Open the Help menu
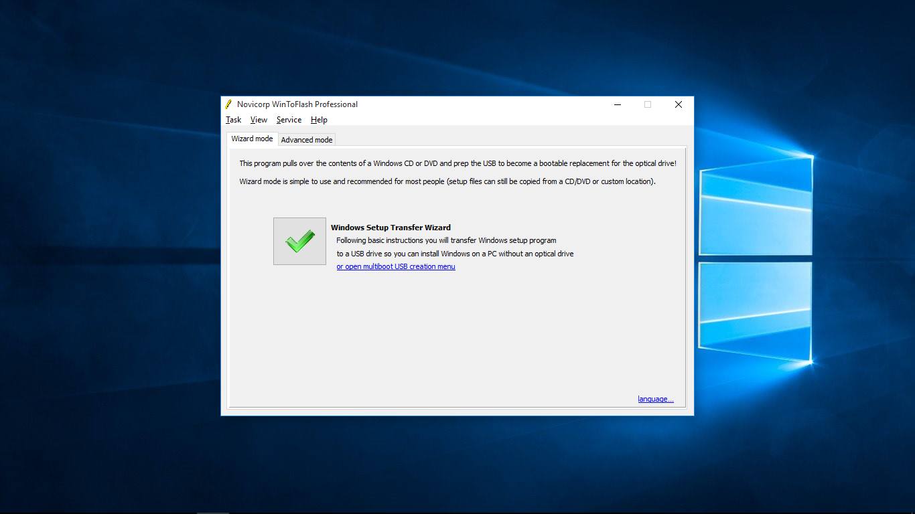The image size is (915, 514). pyautogui.click(x=319, y=120)
